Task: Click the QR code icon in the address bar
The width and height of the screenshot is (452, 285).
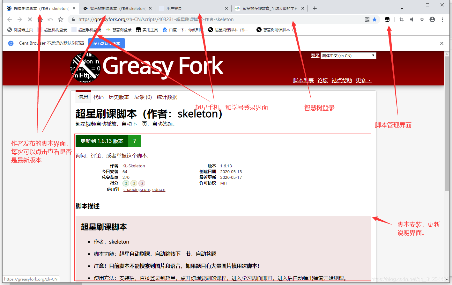Action: (x=367, y=19)
